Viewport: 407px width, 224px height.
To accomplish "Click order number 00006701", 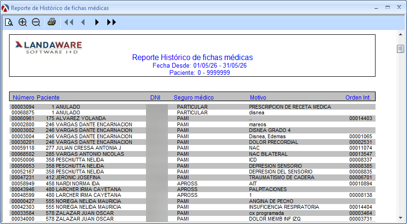I will point(361,177).
